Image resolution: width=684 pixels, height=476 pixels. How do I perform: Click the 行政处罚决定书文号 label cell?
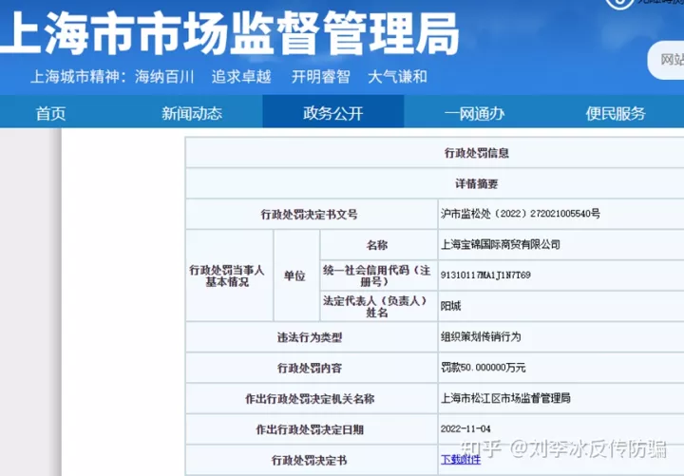click(310, 214)
